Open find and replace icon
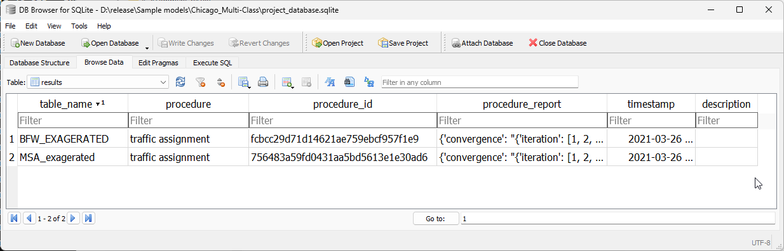This screenshot has height=251, width=784. coord(368,82)
